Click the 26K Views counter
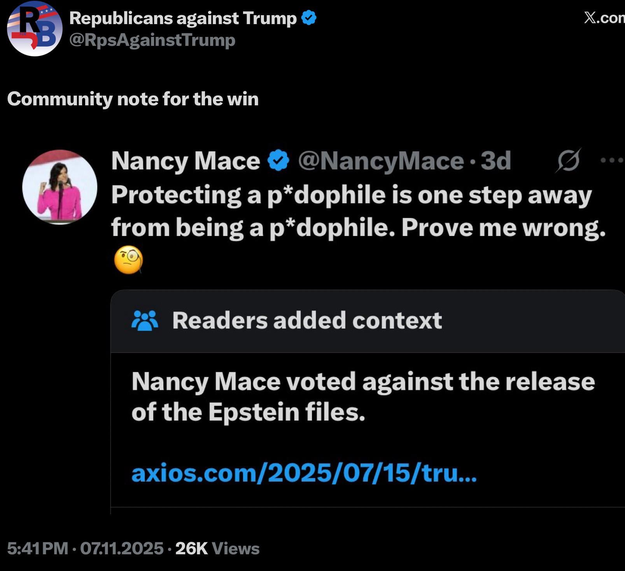625x571 pixels. pyautogui.click(x=217, y=548)
